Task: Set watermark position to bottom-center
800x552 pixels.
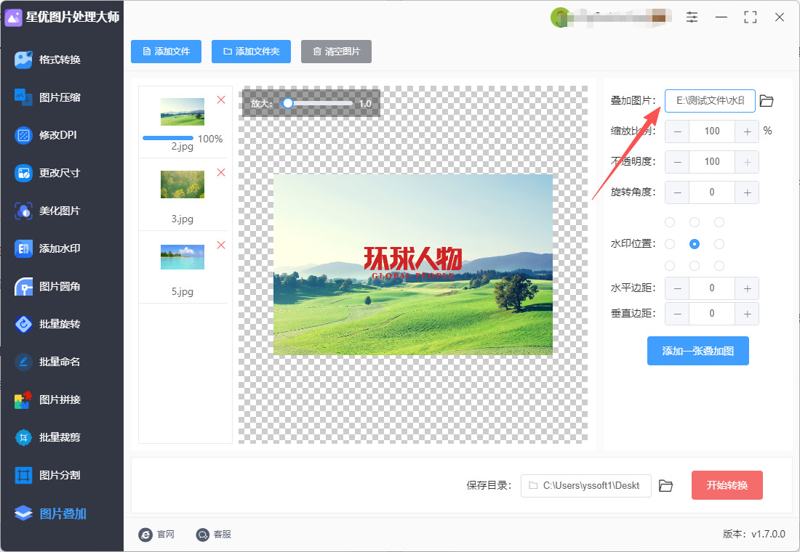Action: pos(695,266)
